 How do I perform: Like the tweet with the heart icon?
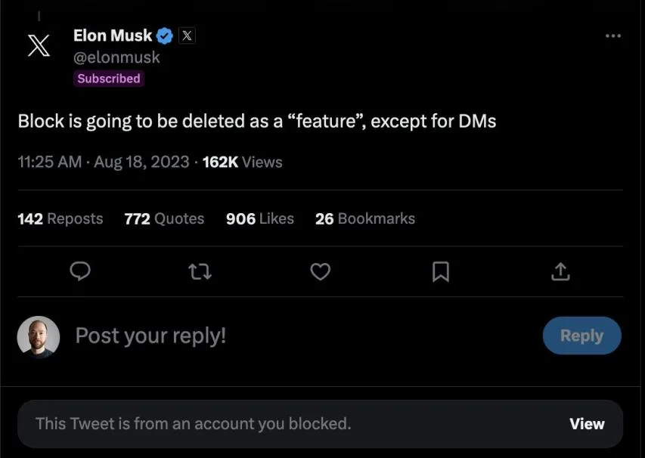coord(321,271)
